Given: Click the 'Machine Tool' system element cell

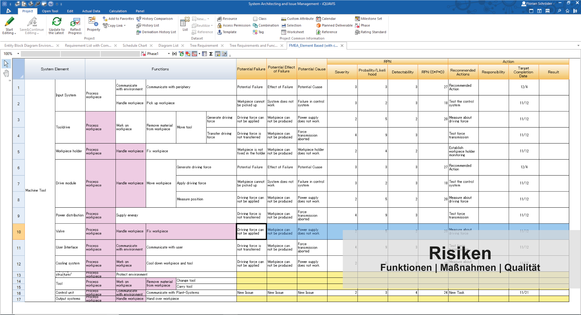Looking at the screenshot, I should (40, 190).
